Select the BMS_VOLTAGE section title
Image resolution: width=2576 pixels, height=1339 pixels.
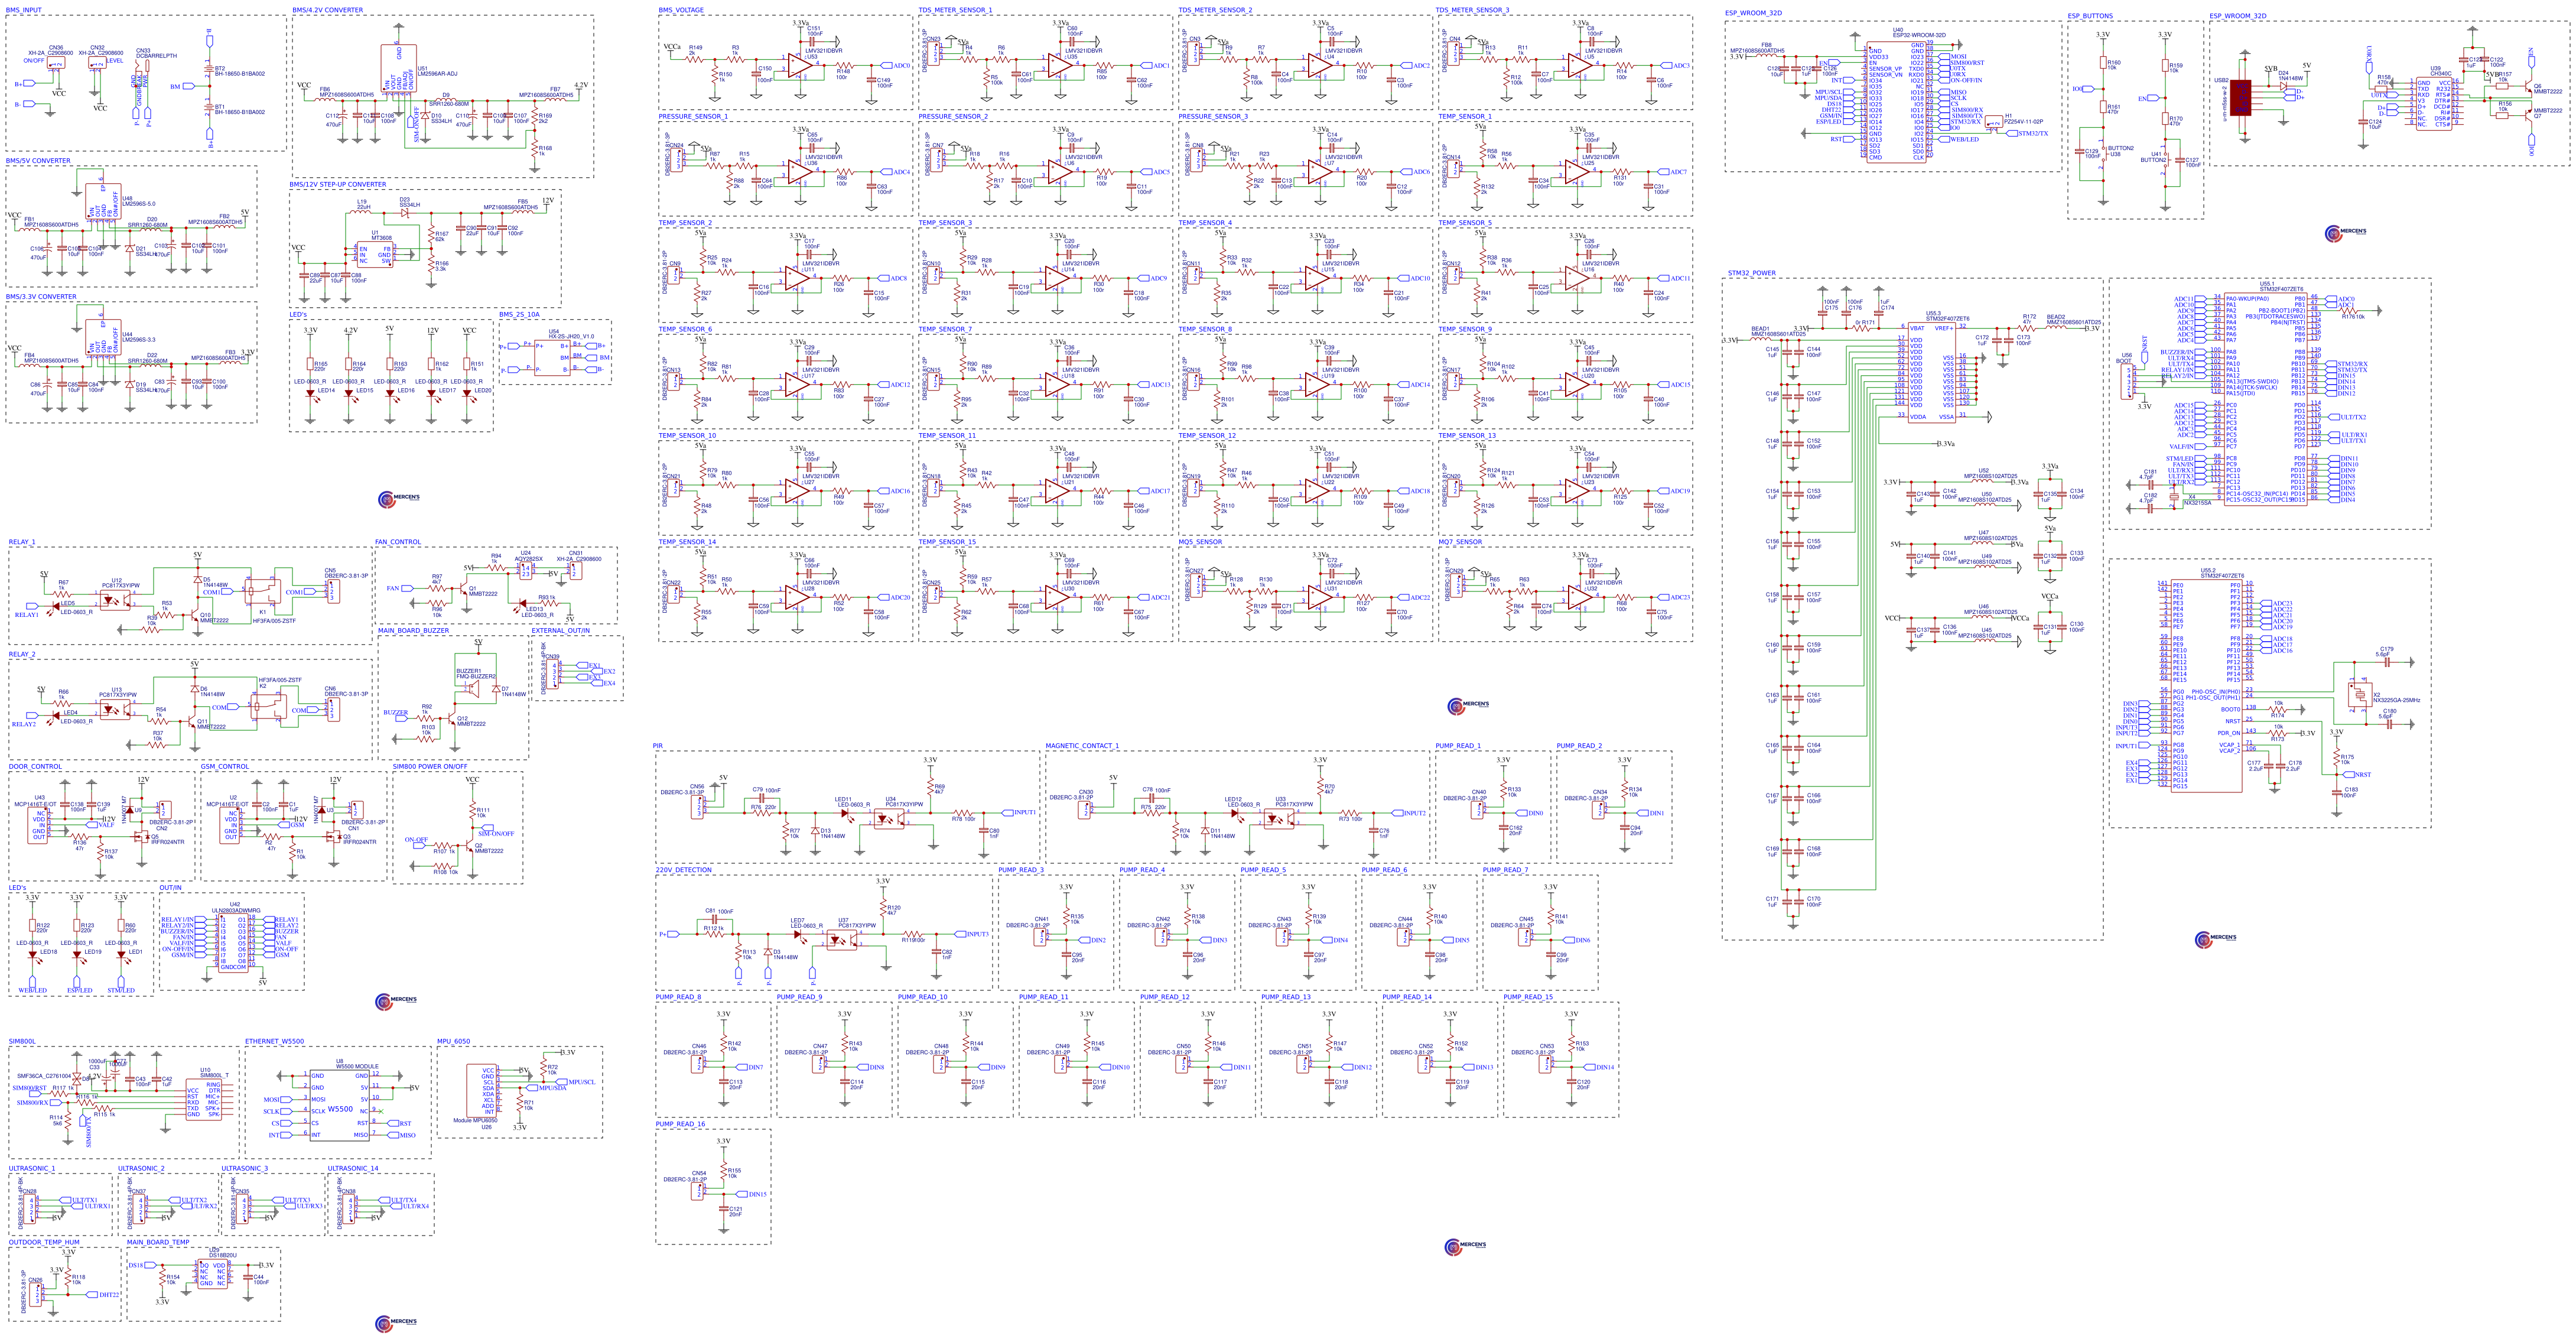pos(681,10)
